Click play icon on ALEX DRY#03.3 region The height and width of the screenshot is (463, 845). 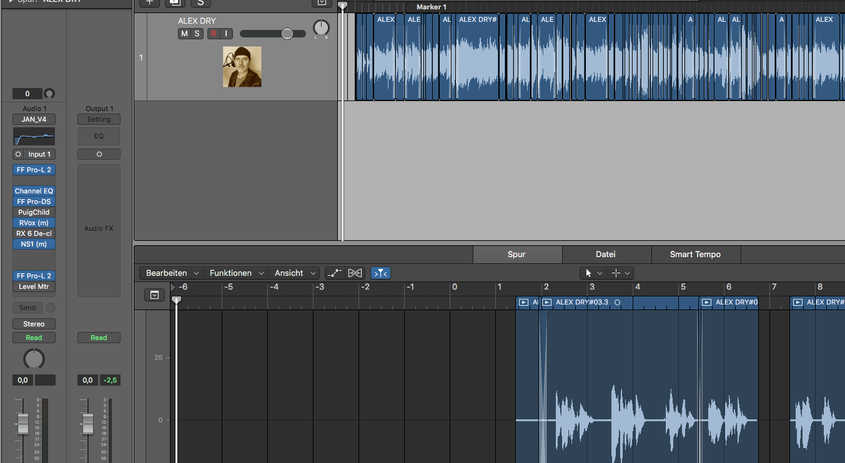coord(546,303)
